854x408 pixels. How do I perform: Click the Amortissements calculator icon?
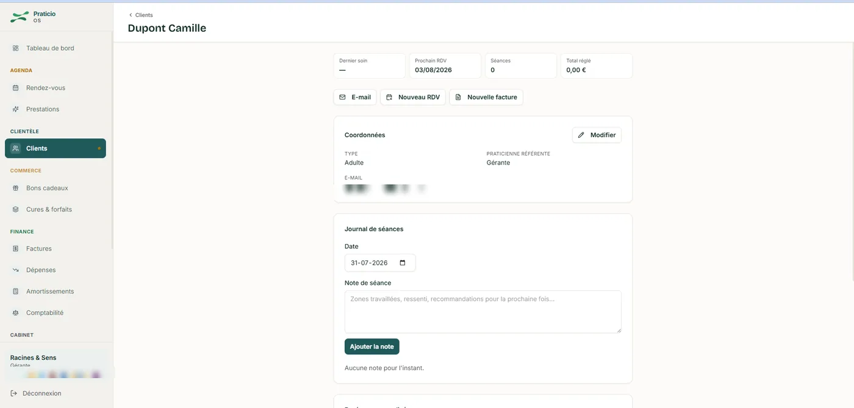(x=16, y=292)
